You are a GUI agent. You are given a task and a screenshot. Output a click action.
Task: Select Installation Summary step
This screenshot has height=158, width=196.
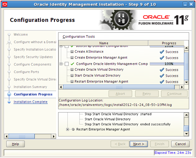(x=30, y=87)
